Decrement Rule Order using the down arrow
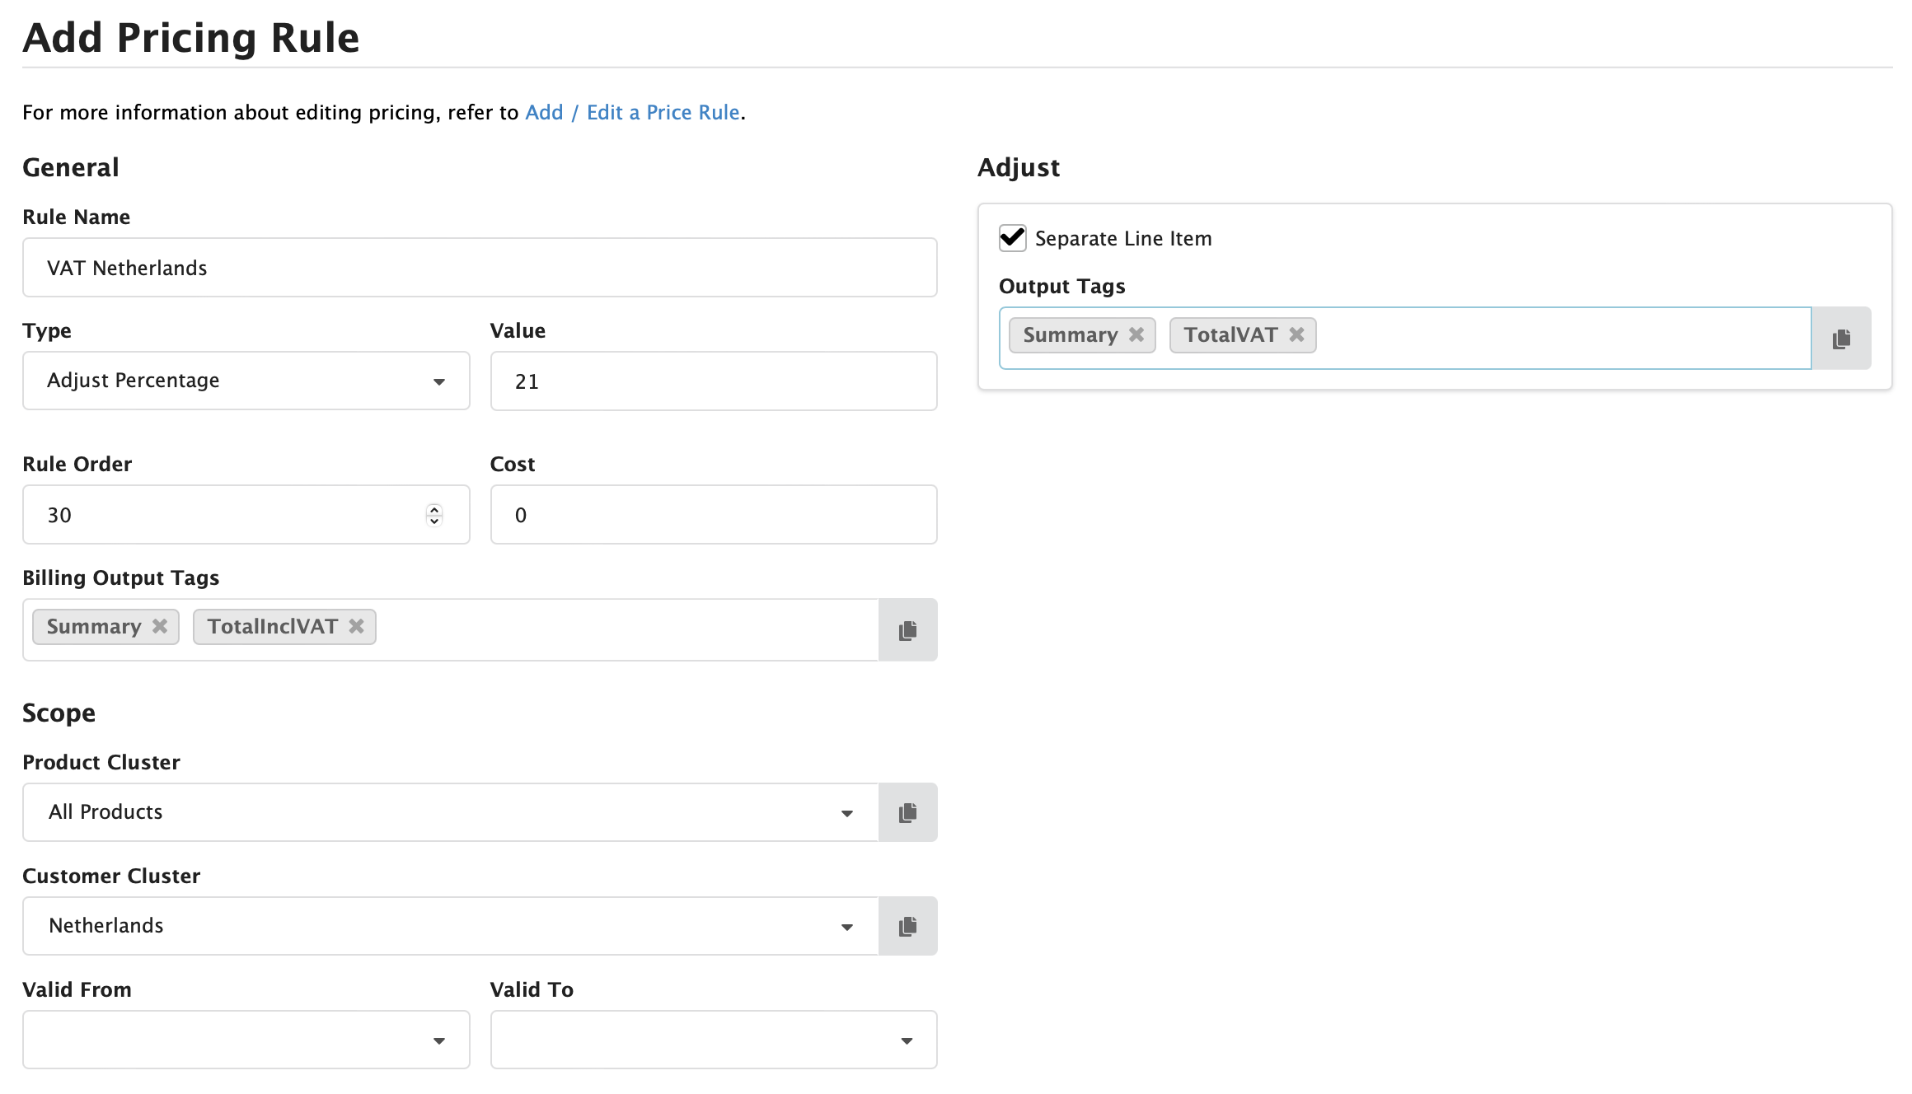This screenshot has width=1912, height=1094. (434, 520)
